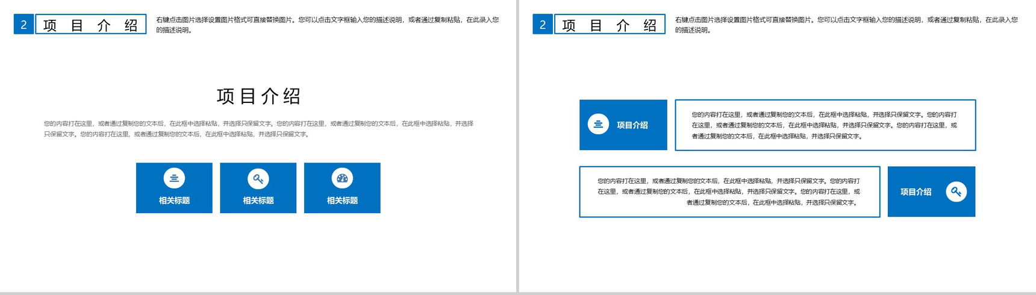Click the lower outlined text box on right slide

click(729, 191)
